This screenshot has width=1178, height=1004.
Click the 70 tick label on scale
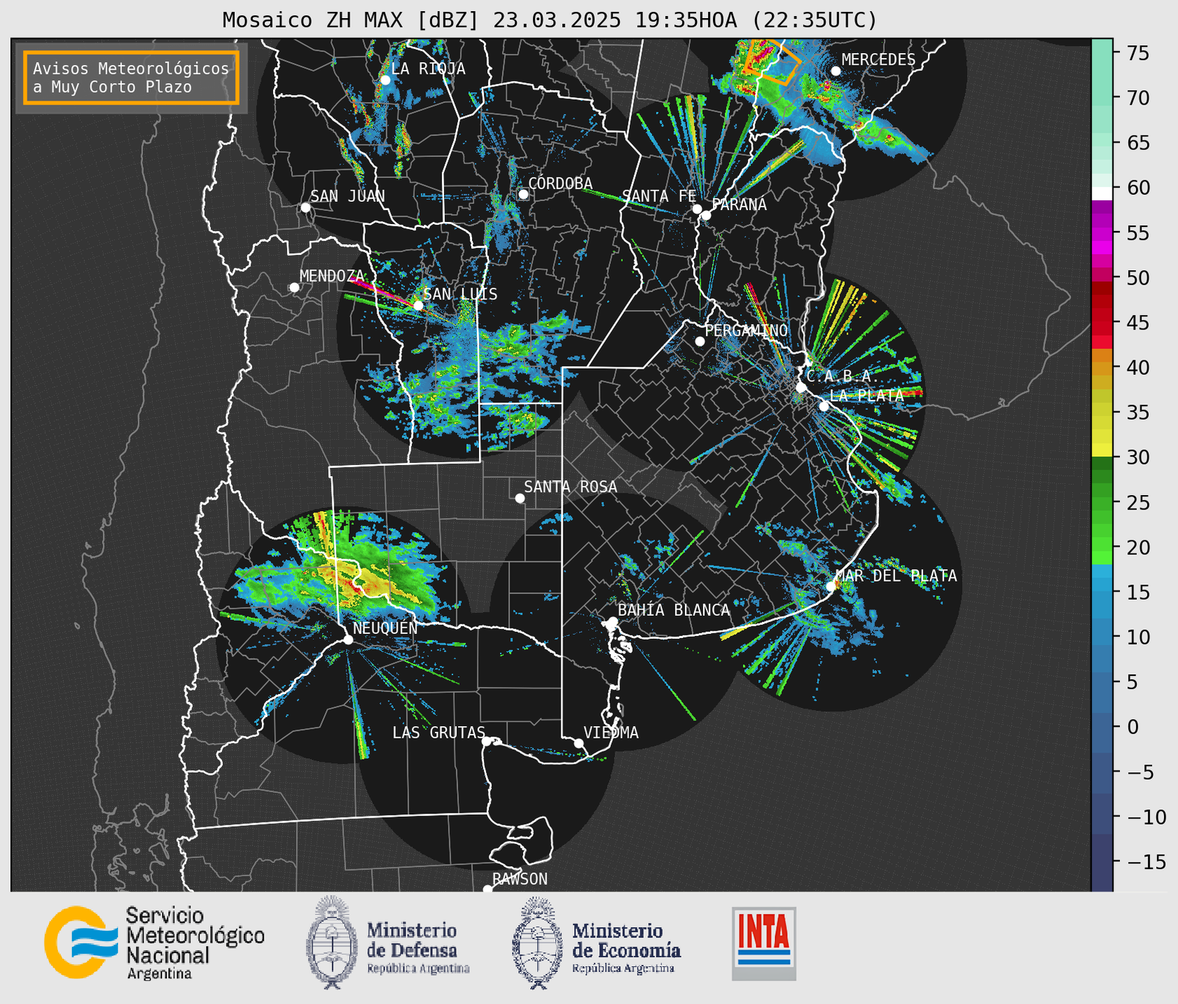point(1137,98)
